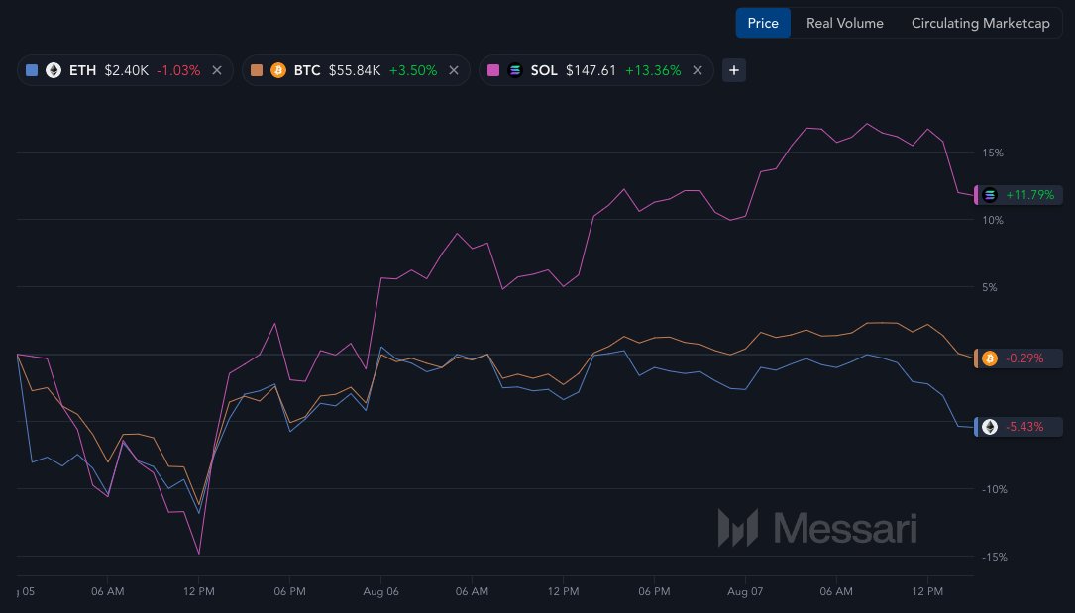This screenshot has width=1075, height=613.
Task: Click the +11.79% SOL end value
Action: click(x=1029, y=195)
